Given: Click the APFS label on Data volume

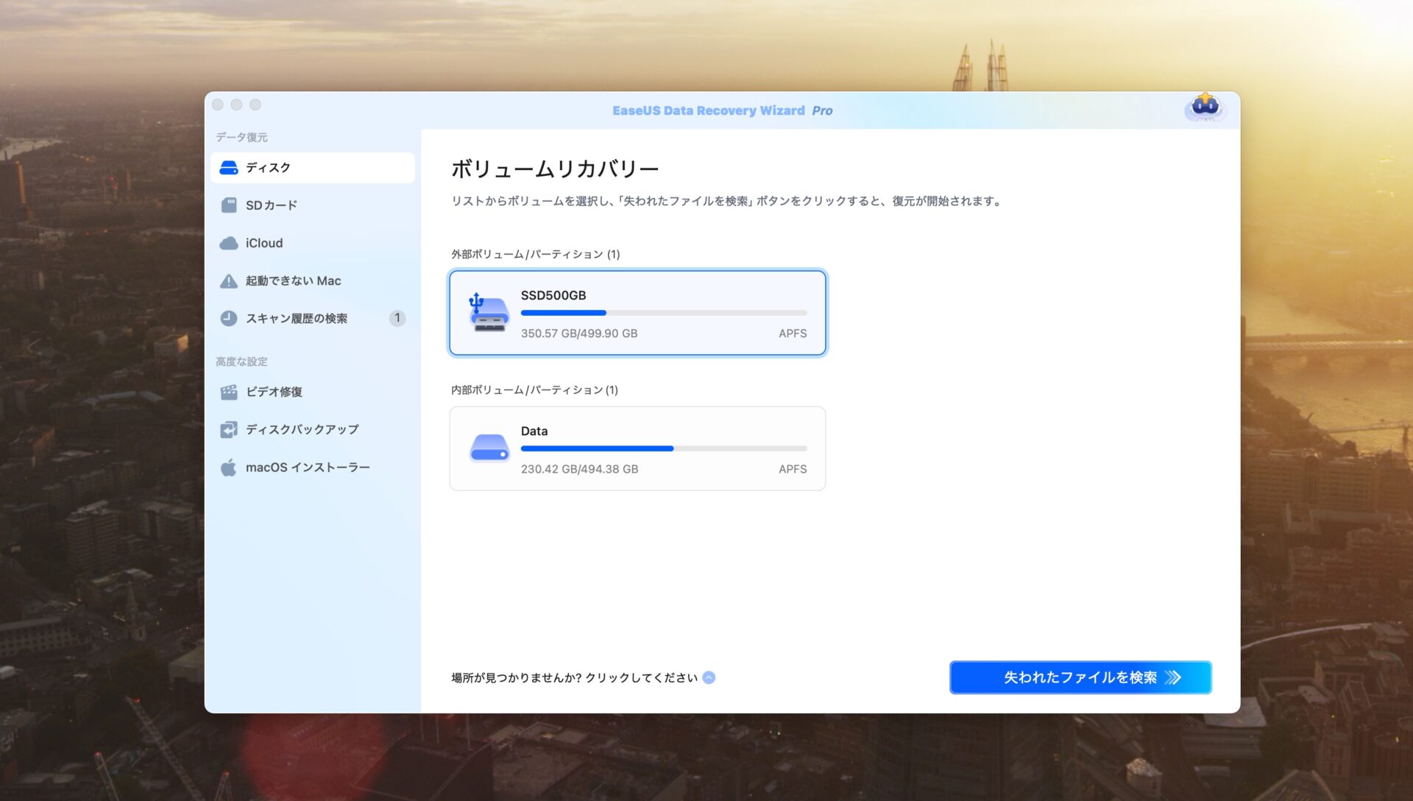Looking at the screenshot, I should coord(793,469).
